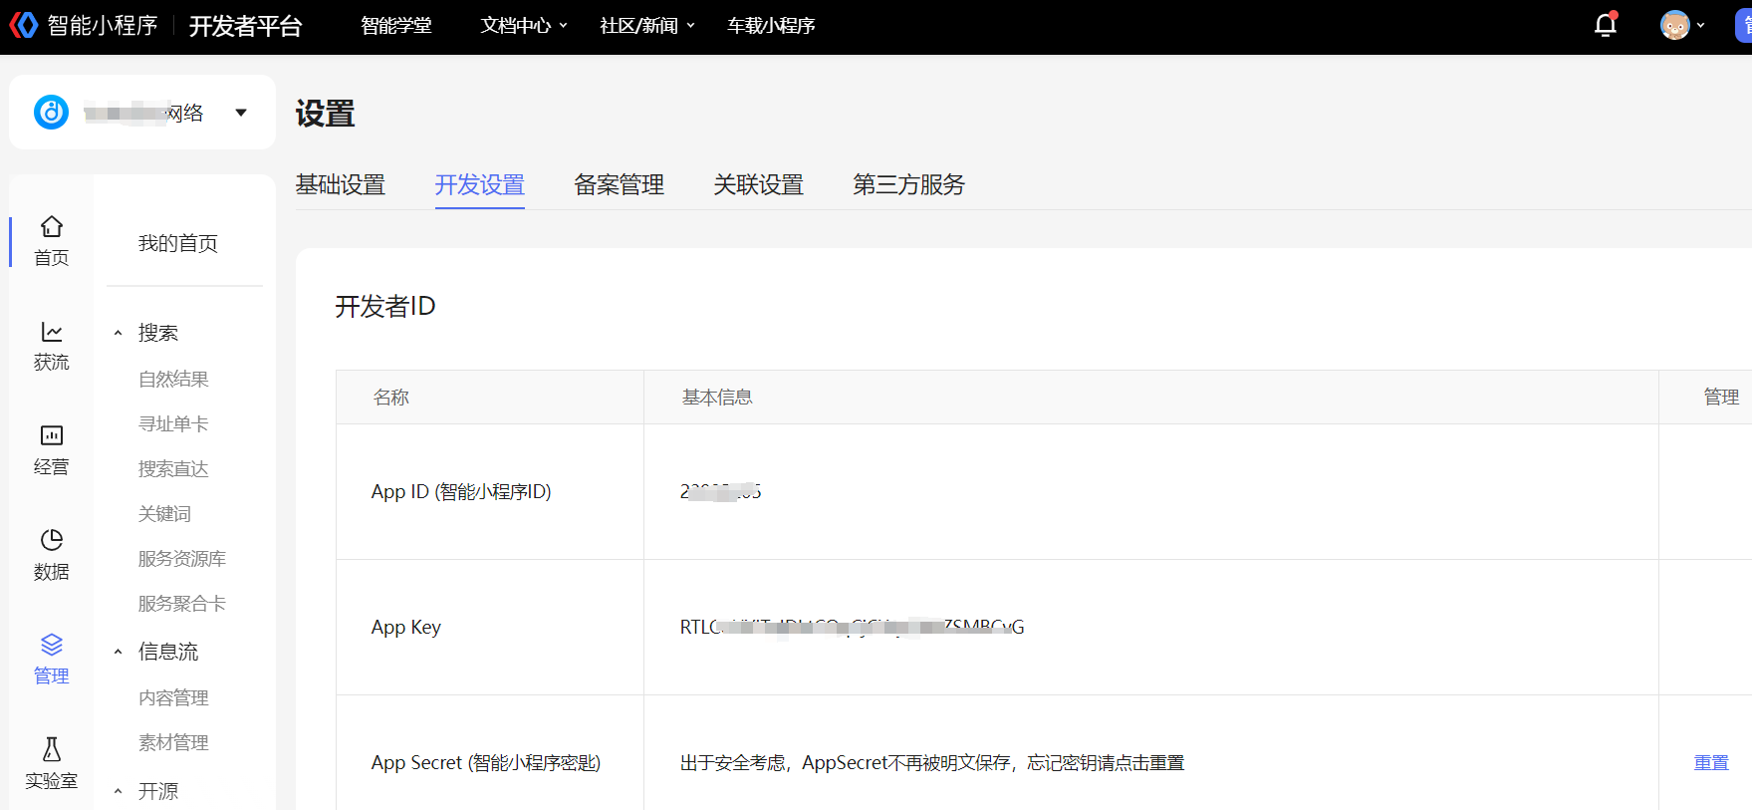Open the 获流 sidebar section
The height and width of the screenshot is (810, 1752).
click(x=51, y=345)
